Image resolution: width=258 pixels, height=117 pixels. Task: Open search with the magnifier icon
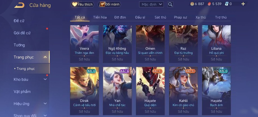point(170,4)
